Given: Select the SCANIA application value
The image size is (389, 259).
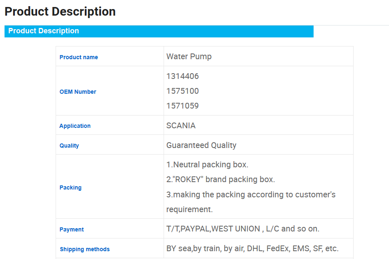Looking at the screenshot, I should point(181,125).
